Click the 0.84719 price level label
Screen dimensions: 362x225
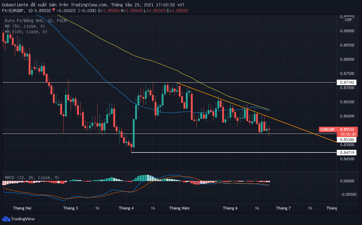346,152
